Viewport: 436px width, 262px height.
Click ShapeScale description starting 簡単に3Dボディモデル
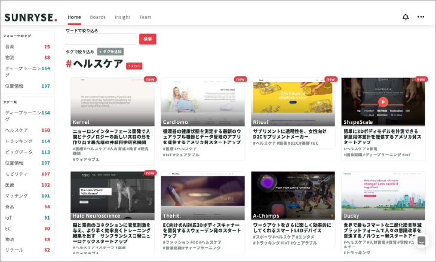[x=383, y=137]
